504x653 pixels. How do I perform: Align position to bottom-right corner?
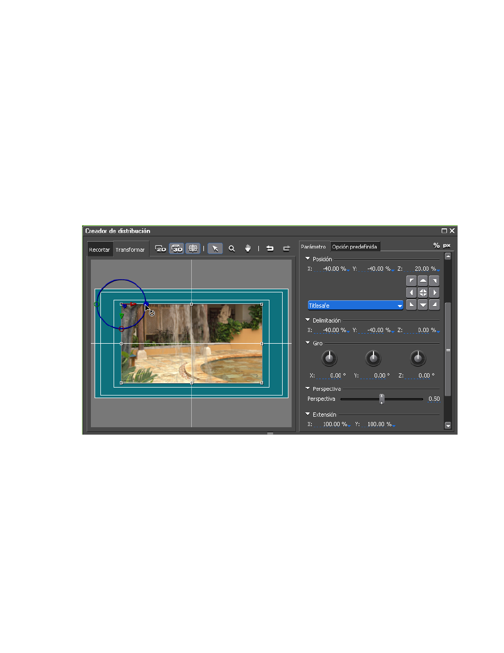(x=434, y=304)
